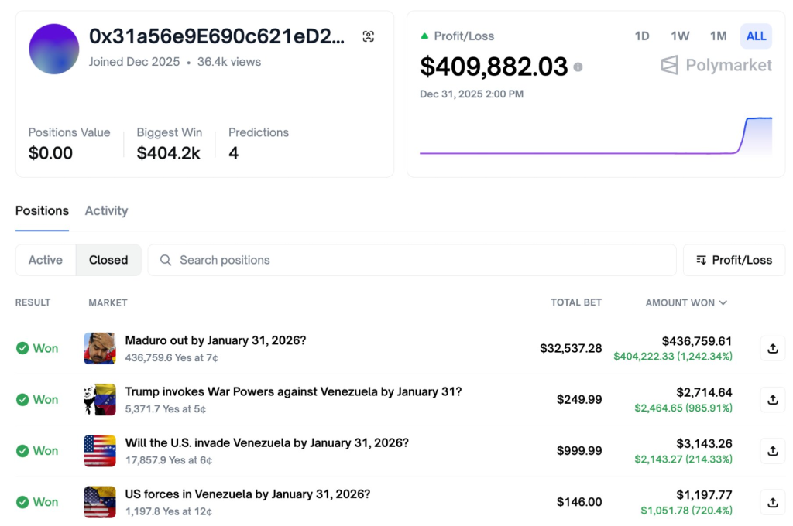This screenshot has height=526, width=793.
Task: Sort by Amount Won column
Action: pyautogui.click(x=686, y=302)
